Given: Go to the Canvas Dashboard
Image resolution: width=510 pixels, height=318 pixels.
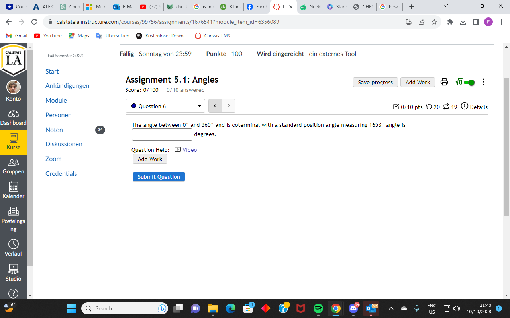Looking at the screenshot, I should (13, 118).
